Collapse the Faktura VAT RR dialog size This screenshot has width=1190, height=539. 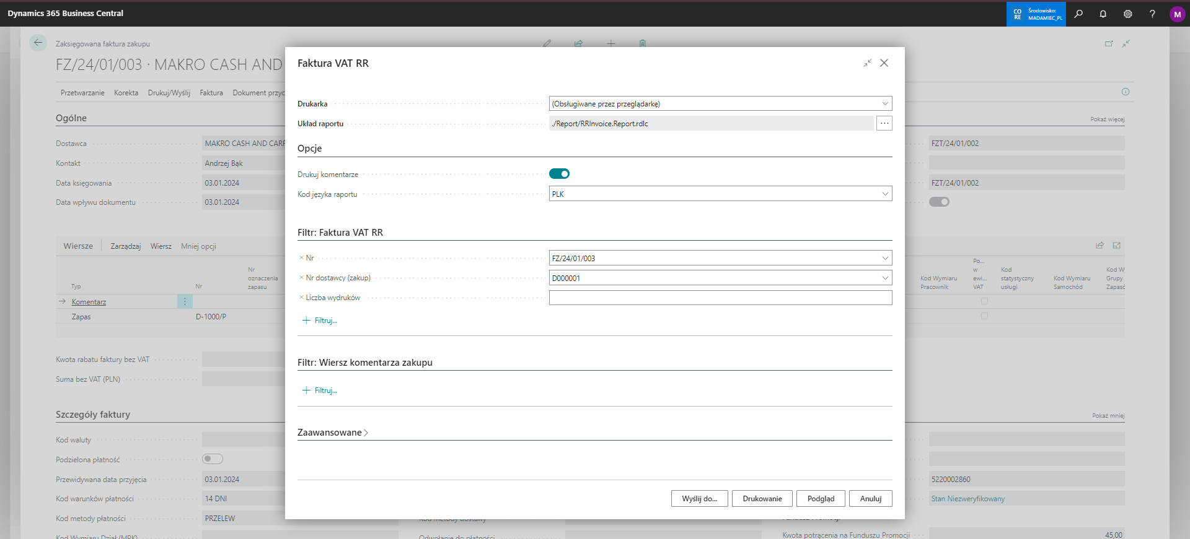(867, 63)
